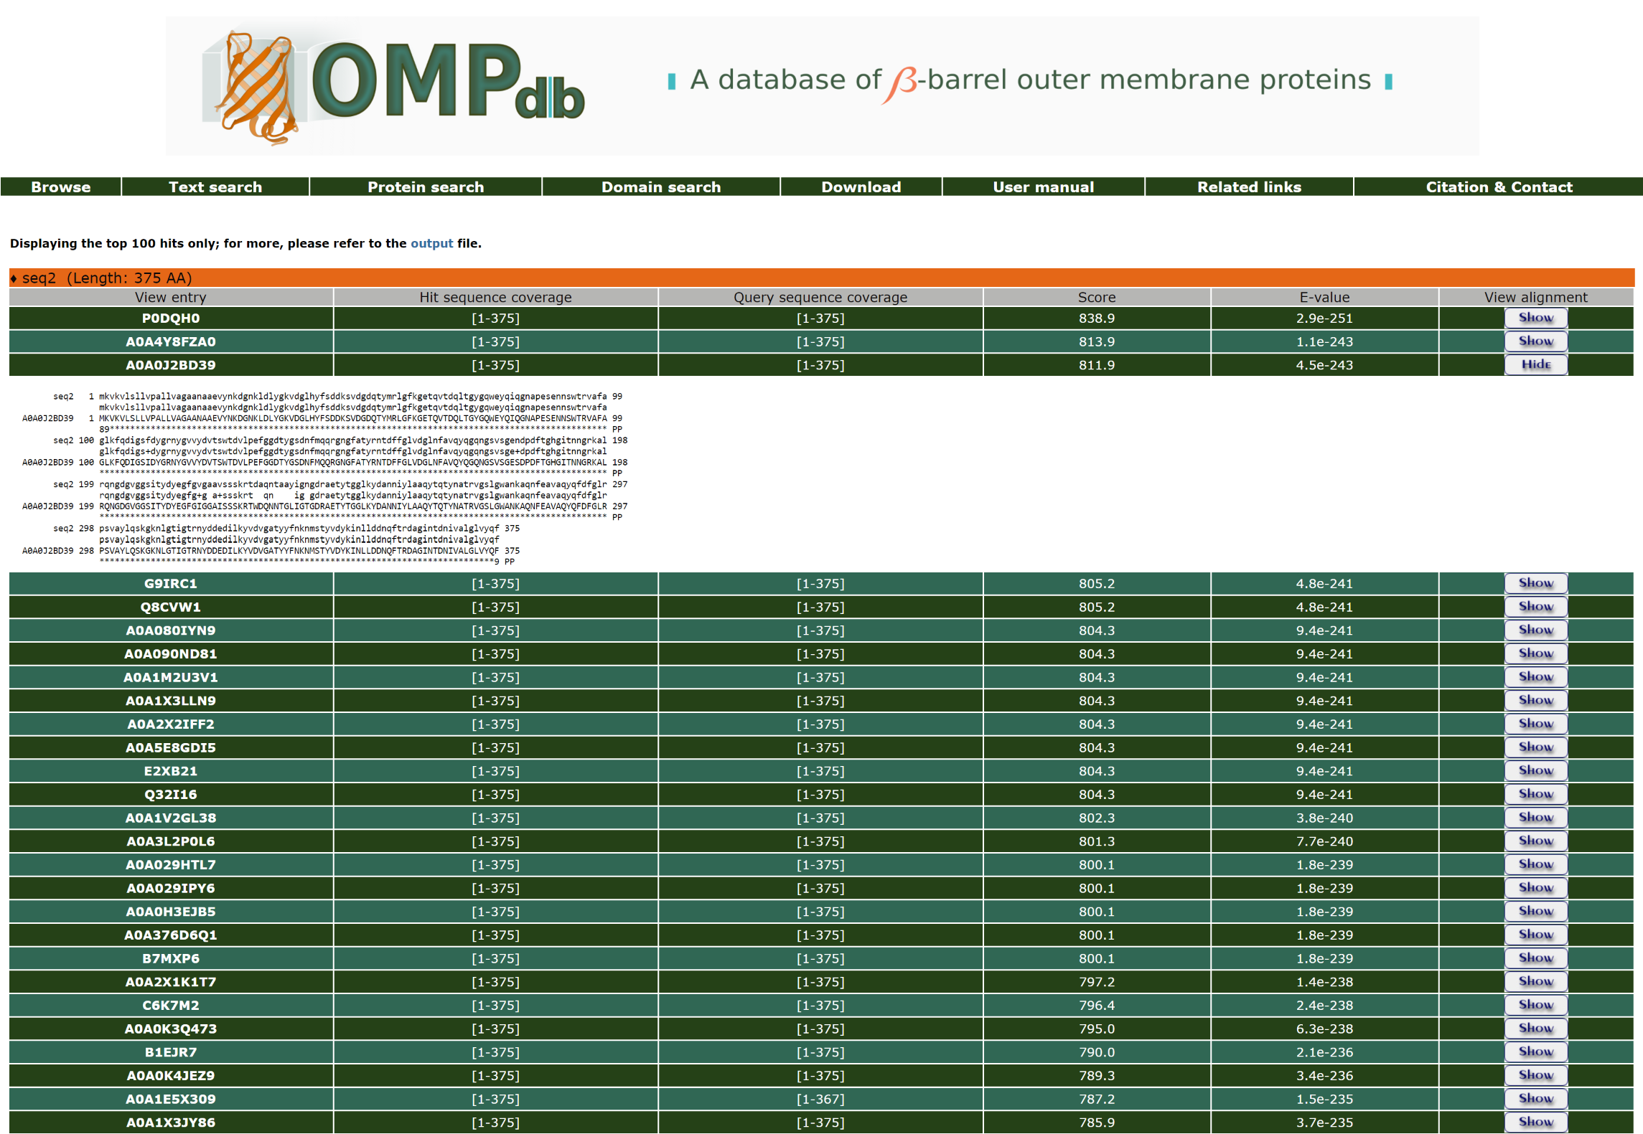Open entry A0A0K3Q473
1643x1134 pixels.
pyautogui.click(x=171, y=1029)
